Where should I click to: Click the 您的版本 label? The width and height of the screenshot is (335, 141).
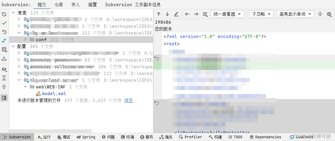coord(163,29)
